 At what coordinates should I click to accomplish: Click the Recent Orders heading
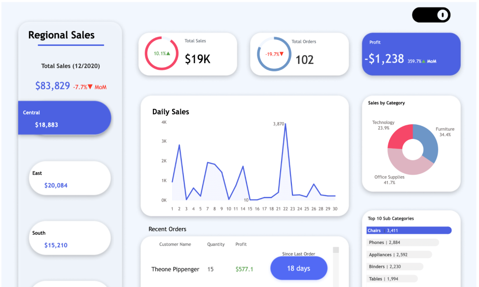[167, 229]
